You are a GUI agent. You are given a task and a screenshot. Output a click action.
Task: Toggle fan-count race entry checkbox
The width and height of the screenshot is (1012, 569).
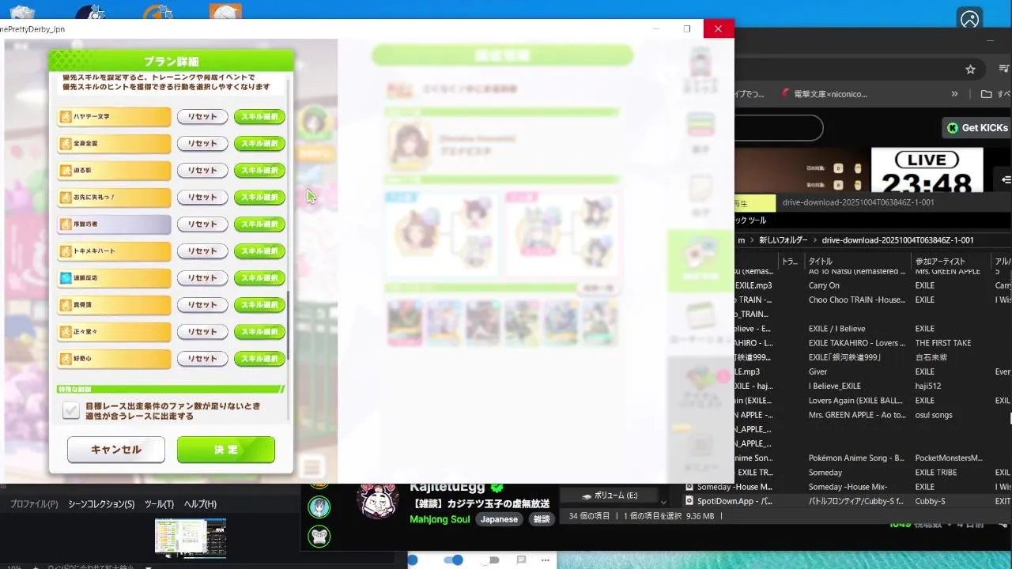71,410
